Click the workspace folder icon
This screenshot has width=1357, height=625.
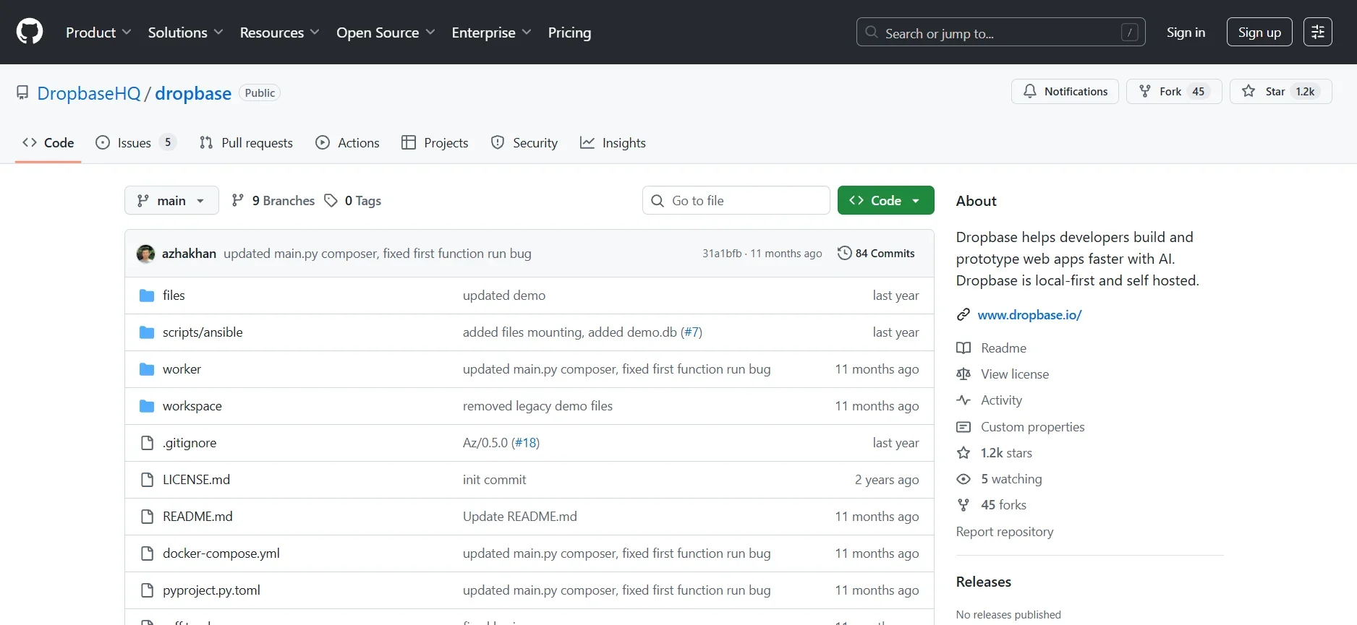pyautogui.click(x=147, y=406)
